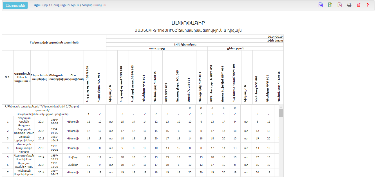The image size is (376, 177).
Task: Open the Ընտրացանկ menu button
Action: (15, 5)
